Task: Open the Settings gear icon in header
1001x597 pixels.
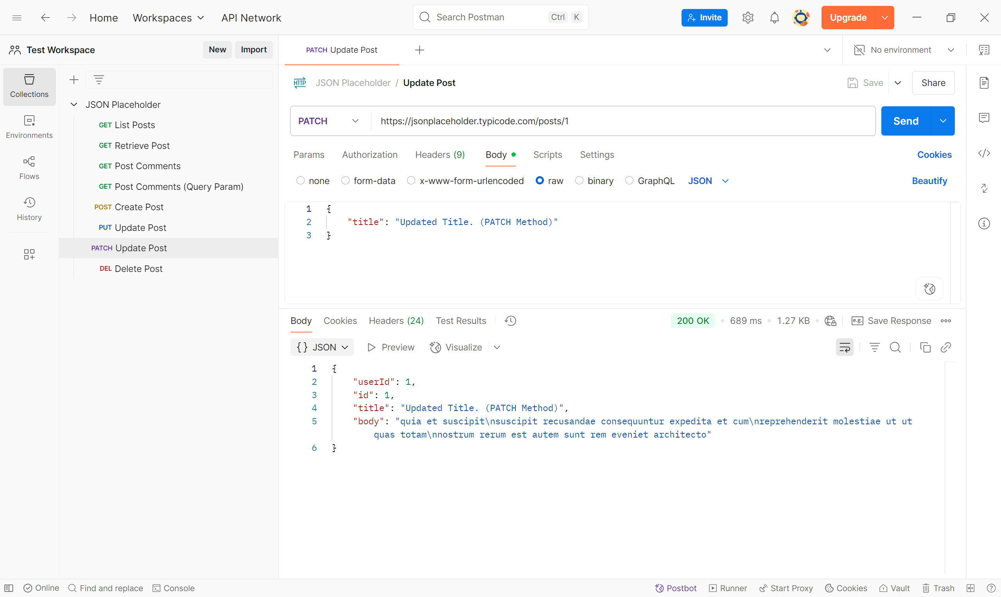Action: [x=748, y=17]
